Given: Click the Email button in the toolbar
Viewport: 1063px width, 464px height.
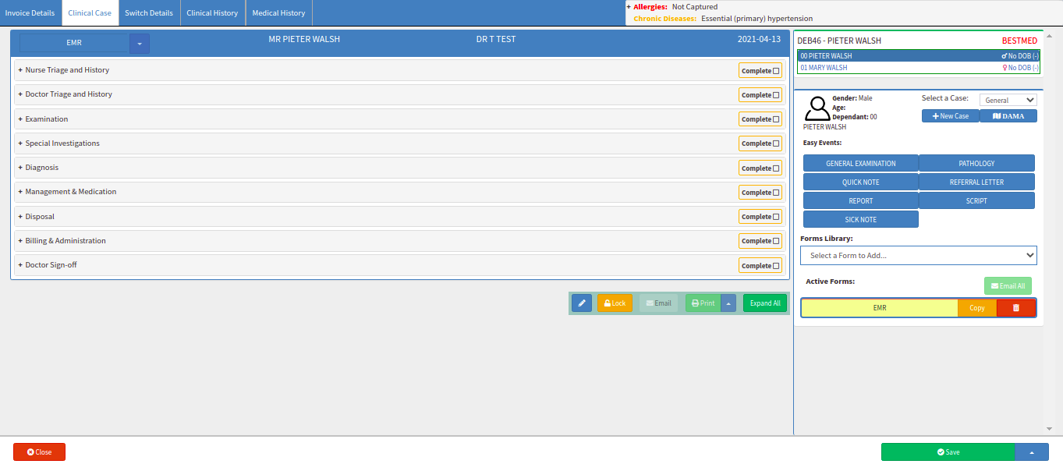Looking at the screenshot, I should click(x=658, y=303).
